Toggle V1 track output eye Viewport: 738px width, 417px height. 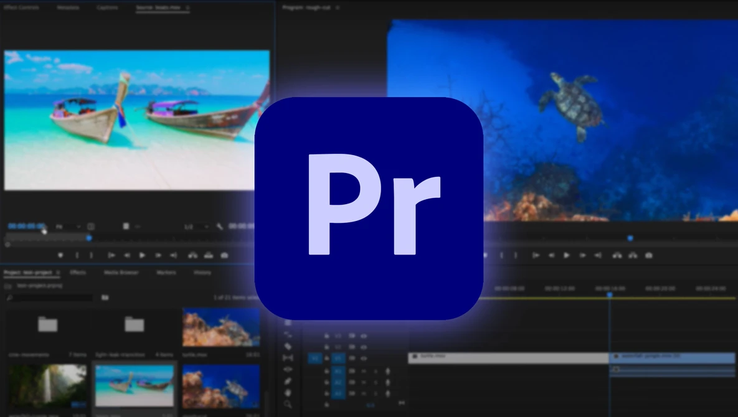click(364, 358)
